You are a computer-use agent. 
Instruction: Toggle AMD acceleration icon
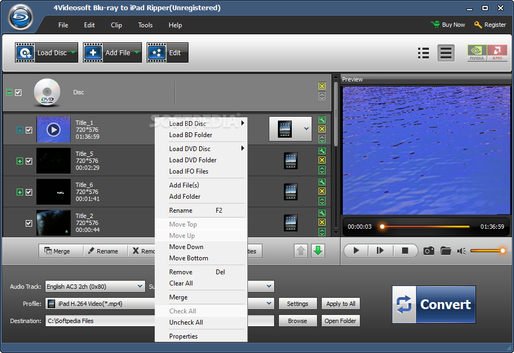pos(497,53)
